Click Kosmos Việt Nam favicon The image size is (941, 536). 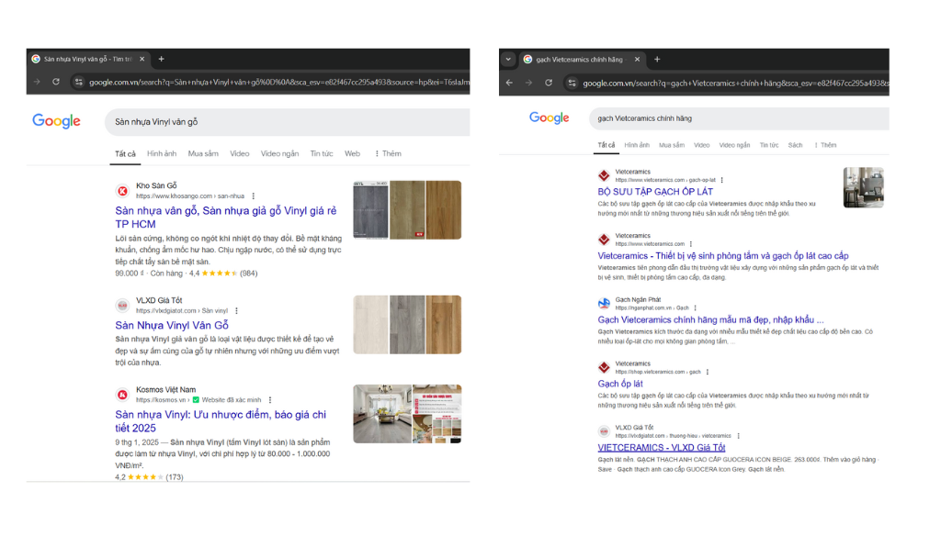122,395
